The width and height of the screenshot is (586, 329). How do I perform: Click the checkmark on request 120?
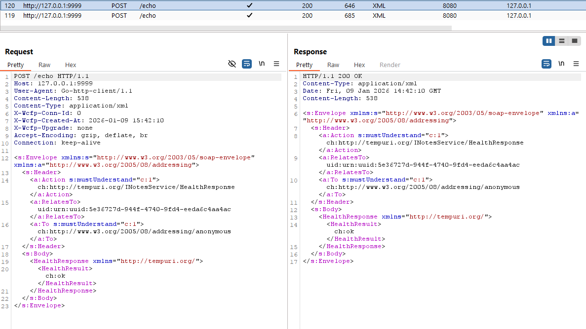(x=250, y=5)
